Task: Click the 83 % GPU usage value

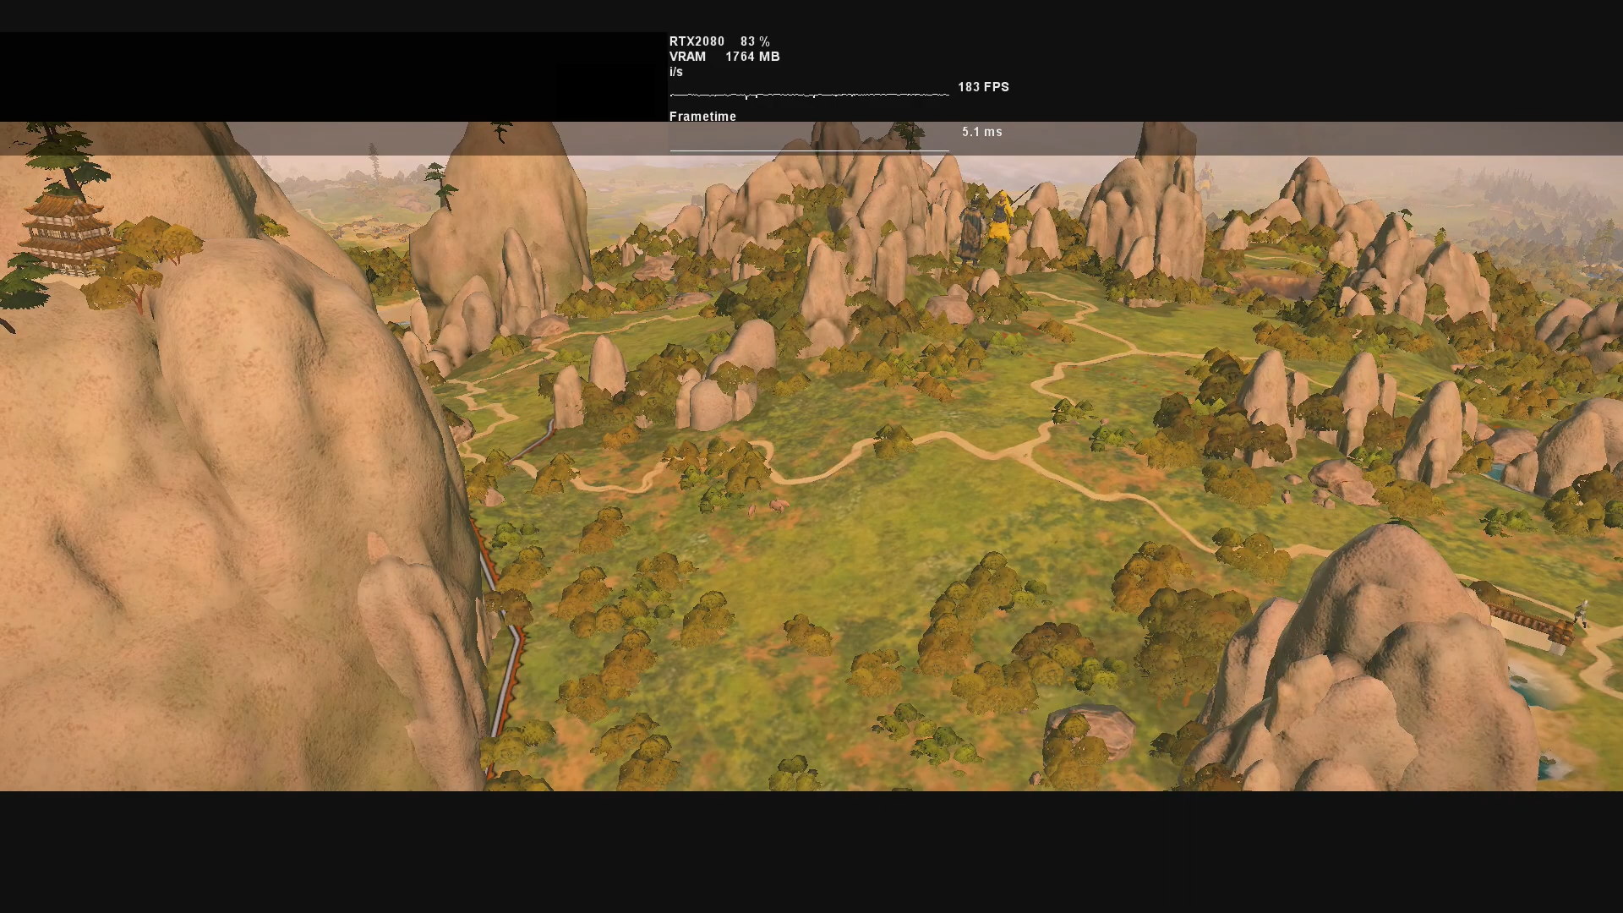Action: click(x=755, y=41)
